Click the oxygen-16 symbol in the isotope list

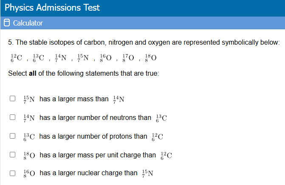click(x=106, y=58)
